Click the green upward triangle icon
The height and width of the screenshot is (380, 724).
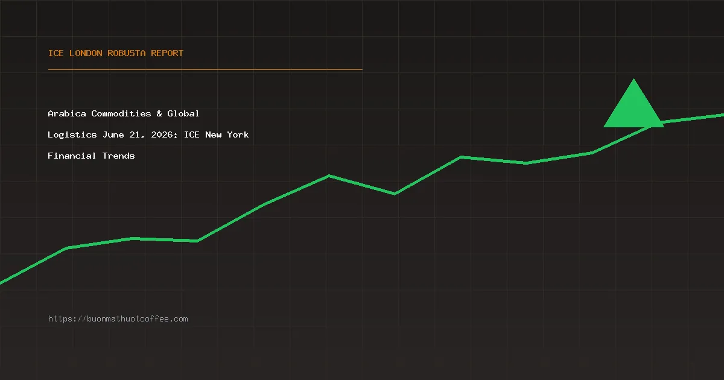pos(634,103)
